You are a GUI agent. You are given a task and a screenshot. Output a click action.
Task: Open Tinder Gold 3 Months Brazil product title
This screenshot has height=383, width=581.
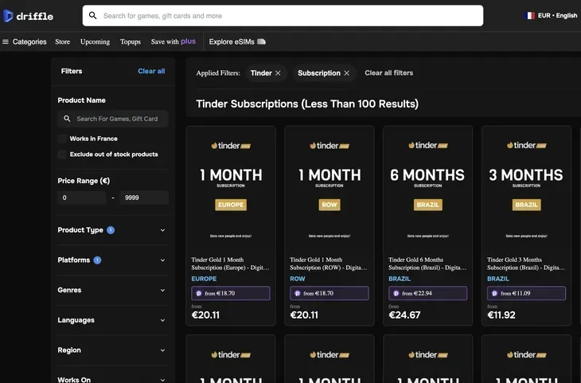526,264
